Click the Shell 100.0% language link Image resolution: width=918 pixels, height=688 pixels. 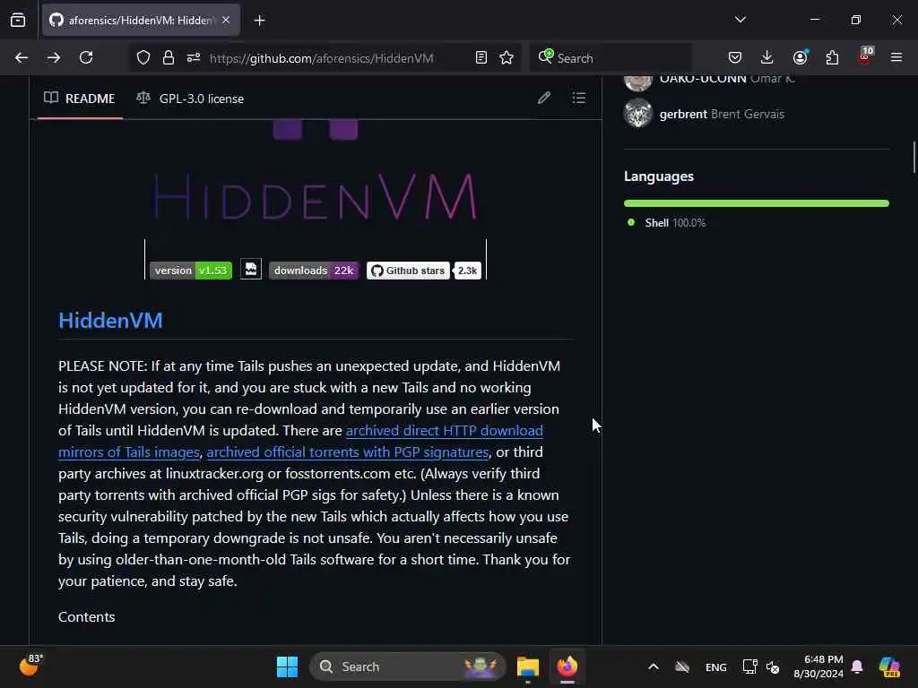click(675, 223)
